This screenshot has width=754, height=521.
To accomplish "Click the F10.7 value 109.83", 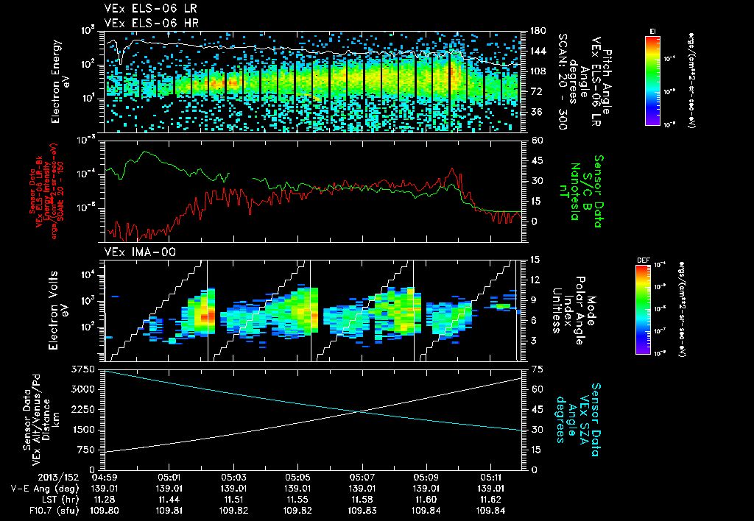I will click(362, 511).
